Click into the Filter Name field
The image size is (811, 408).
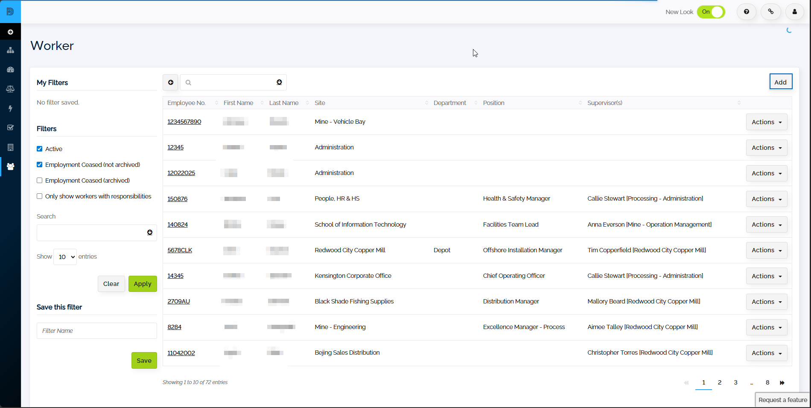(x=97, y=331)
